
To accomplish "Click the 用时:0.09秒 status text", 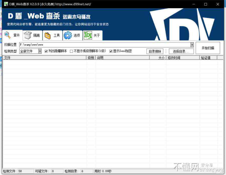I will click(x=103, y=171).
